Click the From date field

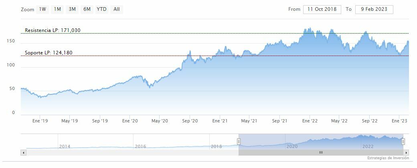tap(322, 9)
